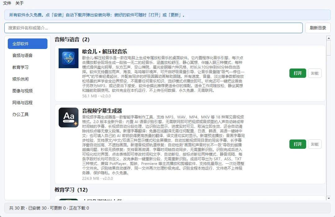Click the scrollbar up arrow

[328, 38]
